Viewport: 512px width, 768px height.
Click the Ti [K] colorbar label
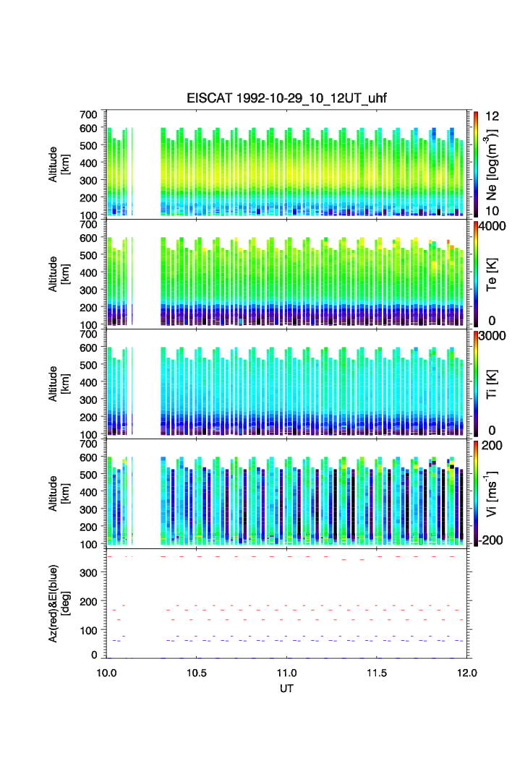coord(492,384)
